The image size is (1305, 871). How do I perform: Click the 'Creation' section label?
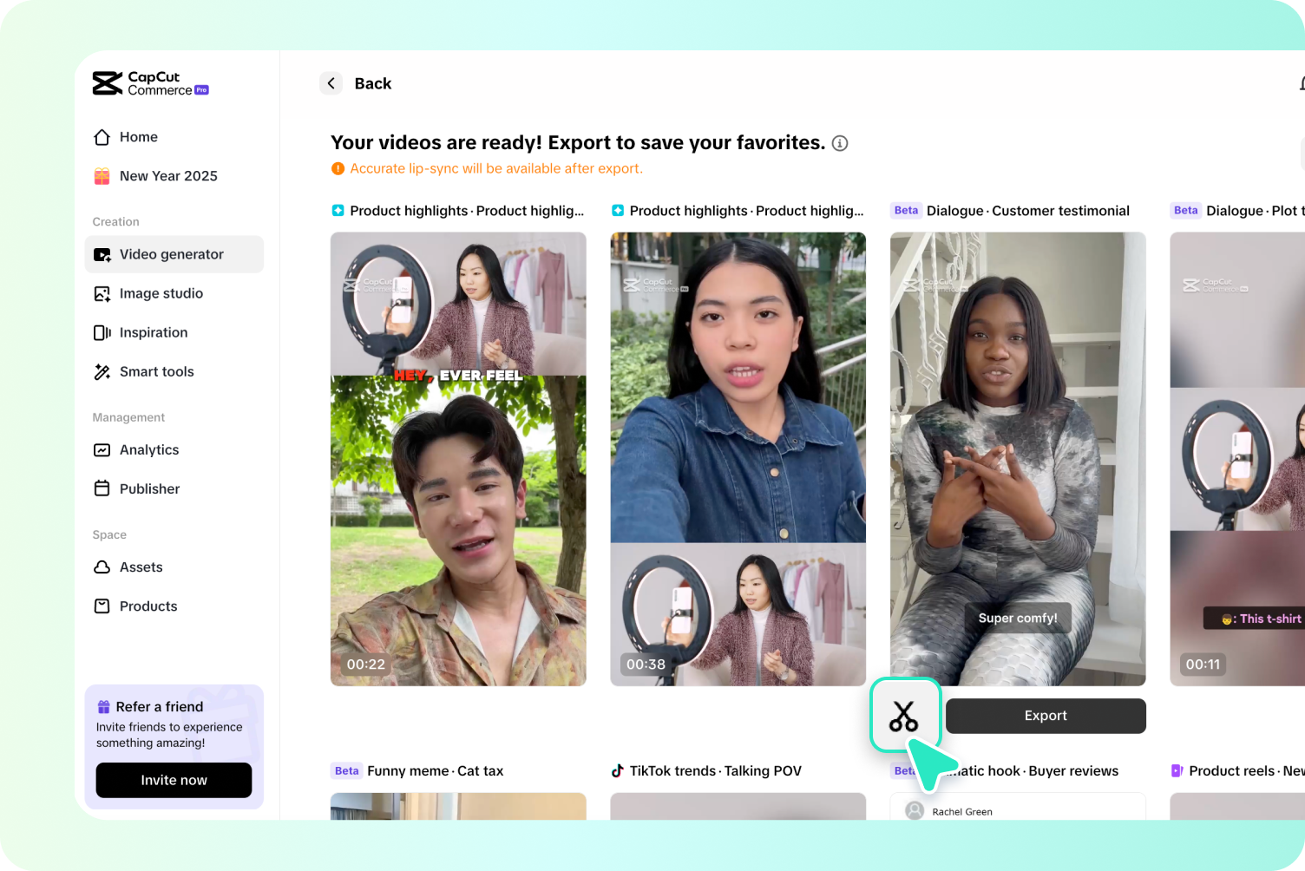click(x=116, y=222)
